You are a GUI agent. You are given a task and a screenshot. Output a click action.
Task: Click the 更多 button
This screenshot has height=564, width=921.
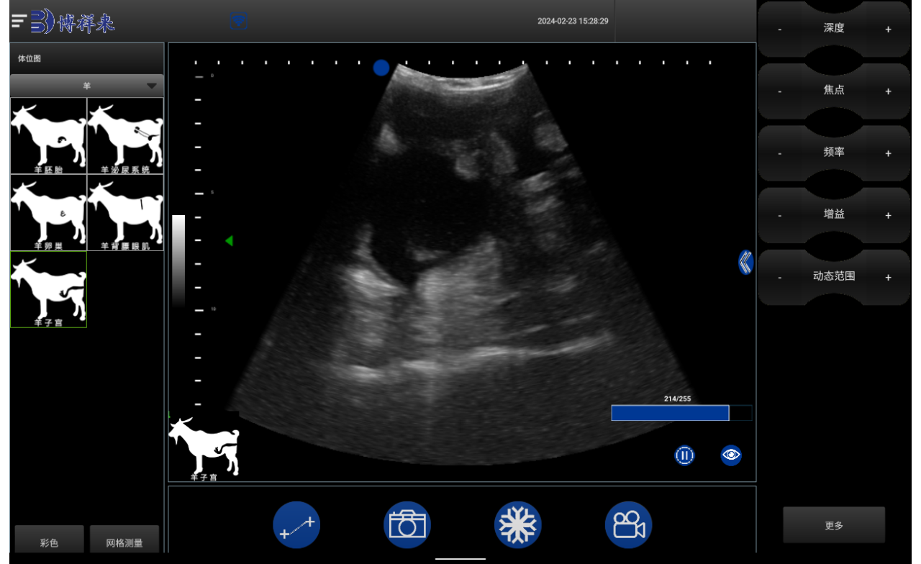coord(834,525)
